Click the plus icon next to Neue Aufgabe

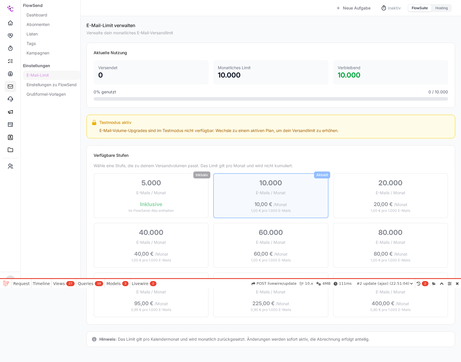tap(338, 8)
